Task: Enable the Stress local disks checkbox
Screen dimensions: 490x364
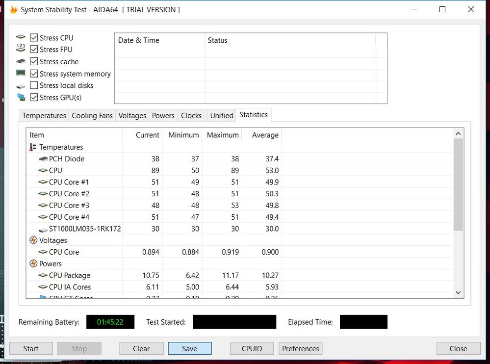Action: pyautogui.click(x=34, y=85)
